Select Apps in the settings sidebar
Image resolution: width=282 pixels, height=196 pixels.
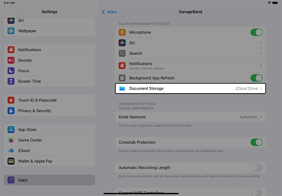pyautogui.click(x=49, y=180)
